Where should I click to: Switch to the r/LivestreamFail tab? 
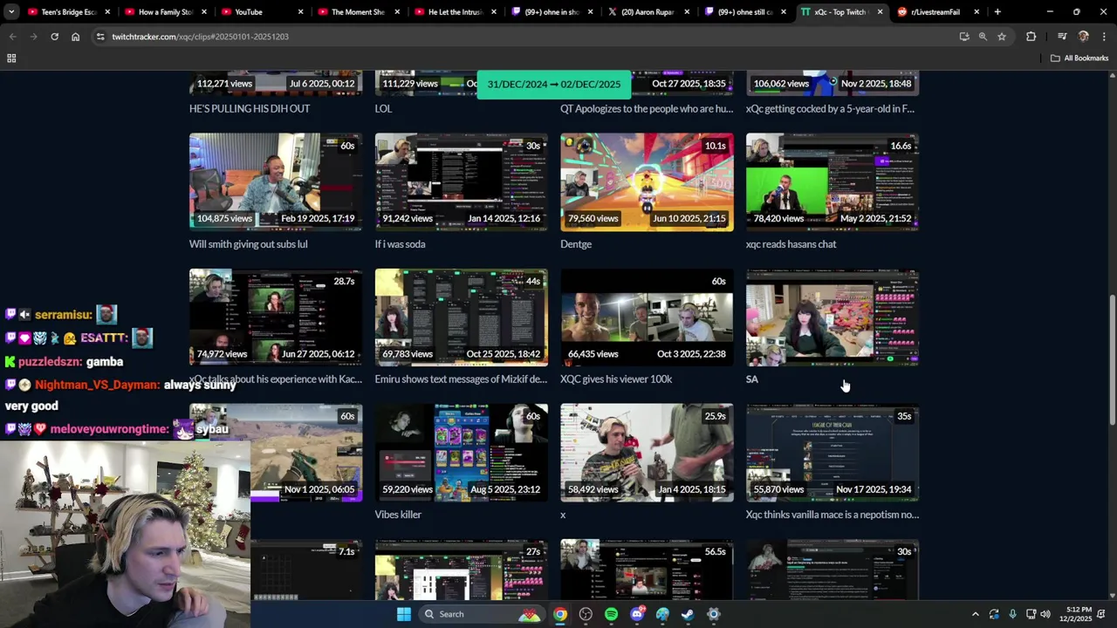click(937, 12)
